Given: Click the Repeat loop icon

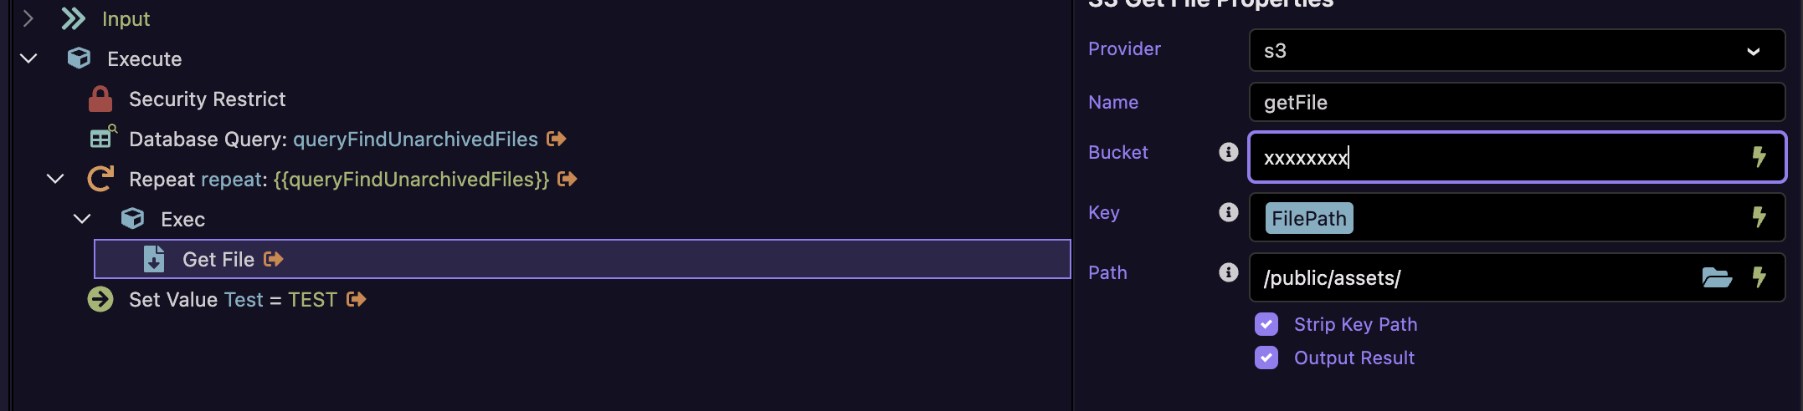Looking at the screenshot, I should (101, 179).
